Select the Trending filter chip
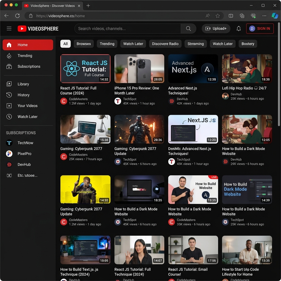This screenshot has width=281, height=281. tap(107, 44)
